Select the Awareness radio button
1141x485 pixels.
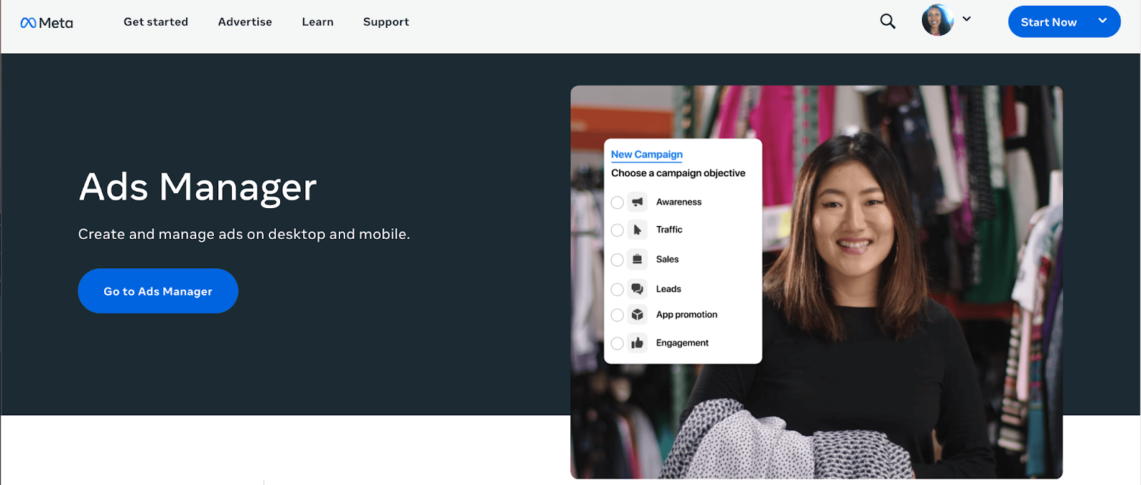click(x=618, y=203)
